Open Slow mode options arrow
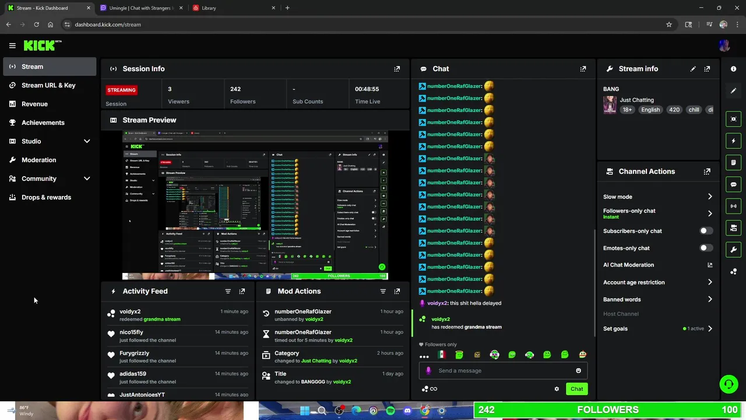Image resolution: width=746 pixels, height=420 pixels. tap(710, 197)
